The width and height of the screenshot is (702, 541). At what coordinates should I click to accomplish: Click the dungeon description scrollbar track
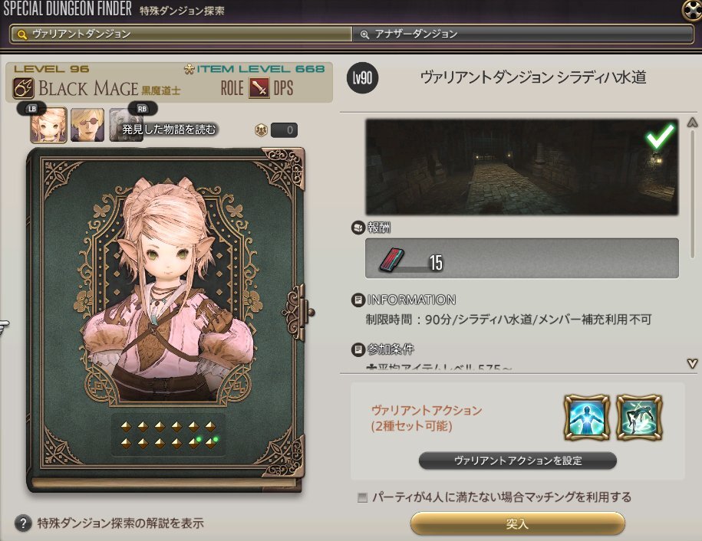(693, 241)
